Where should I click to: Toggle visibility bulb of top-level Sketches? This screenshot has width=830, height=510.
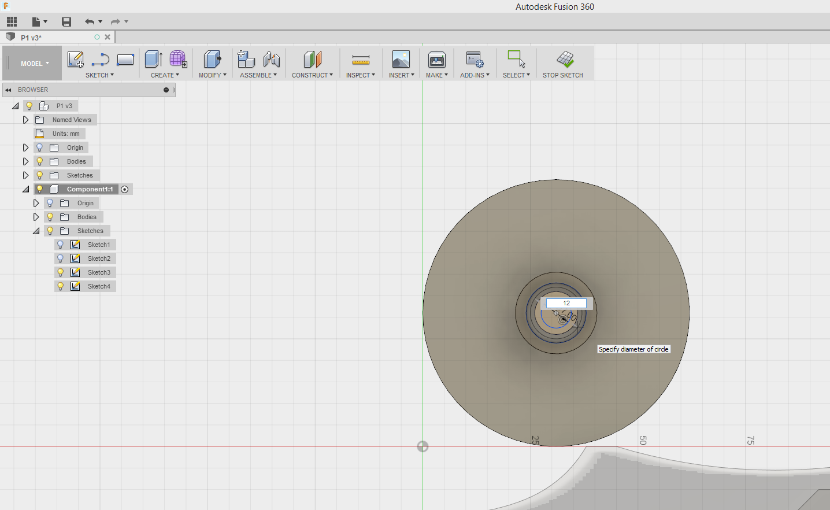click(x=39, y=175)
